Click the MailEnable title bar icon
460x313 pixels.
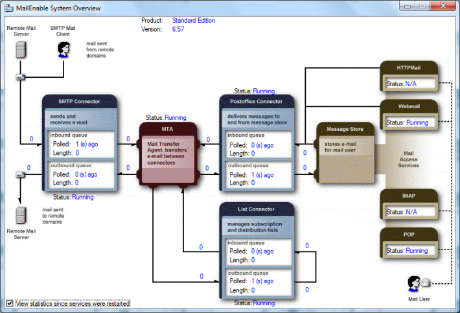[9, 8]
